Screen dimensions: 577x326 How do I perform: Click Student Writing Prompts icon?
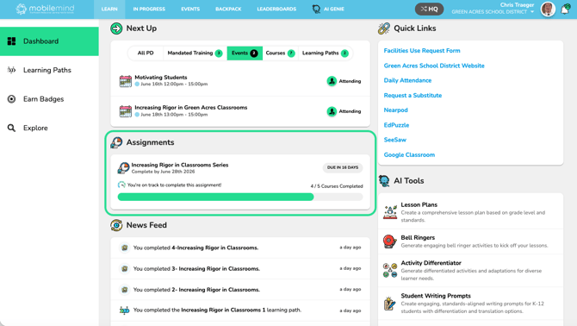[390, 304]
